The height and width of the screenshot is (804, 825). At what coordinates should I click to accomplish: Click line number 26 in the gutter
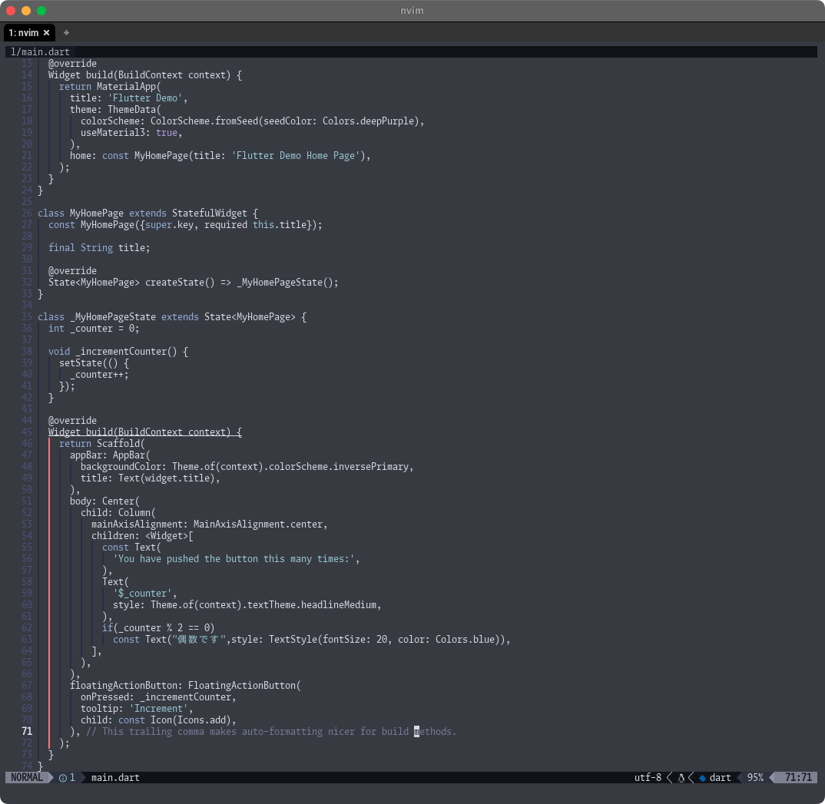(27, 213)
